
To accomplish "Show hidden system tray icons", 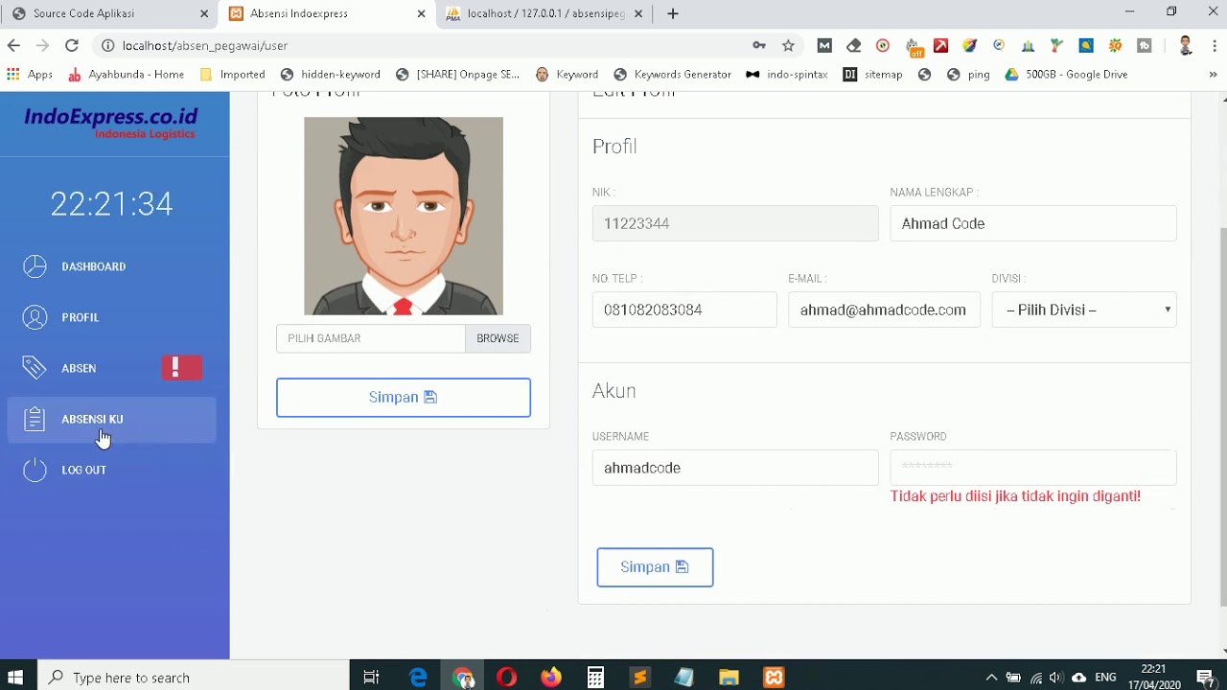I will (x=991, y=678).
